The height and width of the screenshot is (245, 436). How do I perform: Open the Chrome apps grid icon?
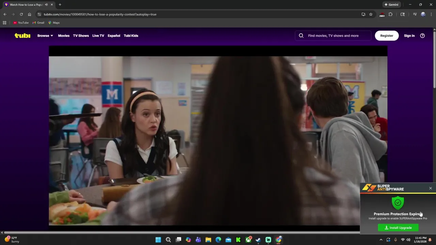pyautogui.click(x=4, y=23)
